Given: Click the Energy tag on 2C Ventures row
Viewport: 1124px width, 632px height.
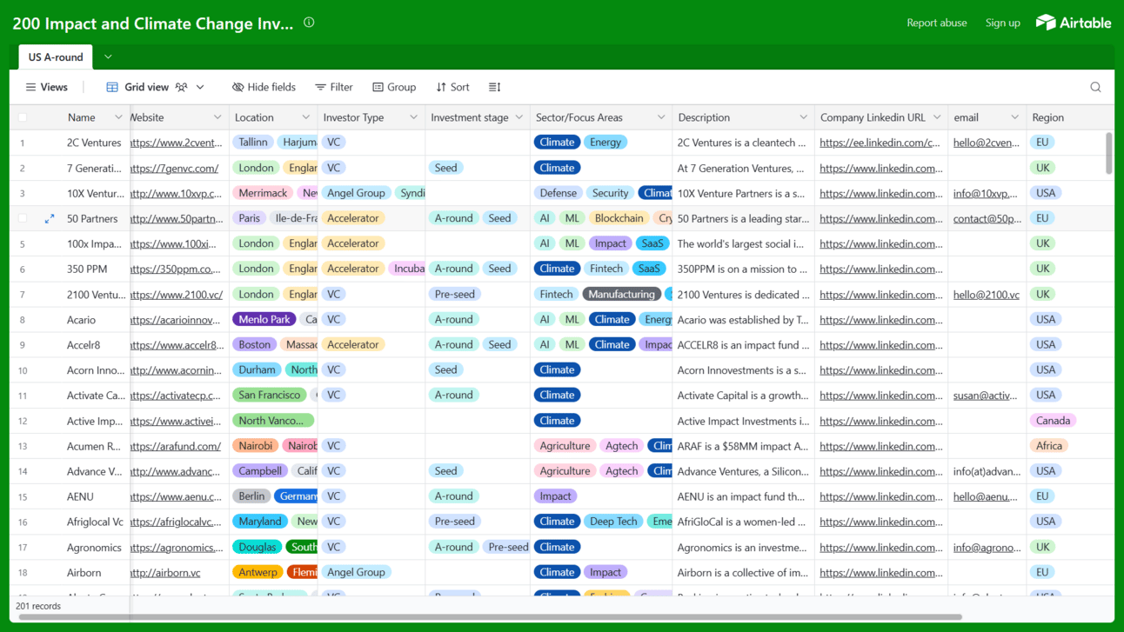Looking at the screenshot, I should (605, 142).
